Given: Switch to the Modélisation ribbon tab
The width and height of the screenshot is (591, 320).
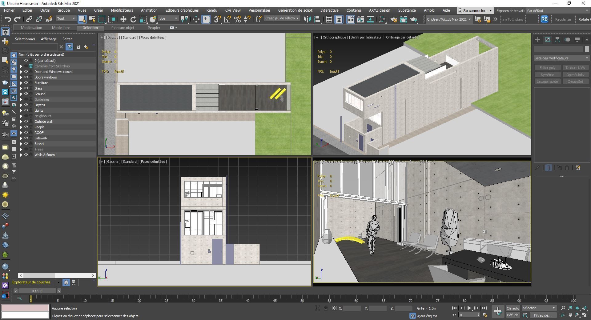Looking at the screenshot, I should point(31,28).
